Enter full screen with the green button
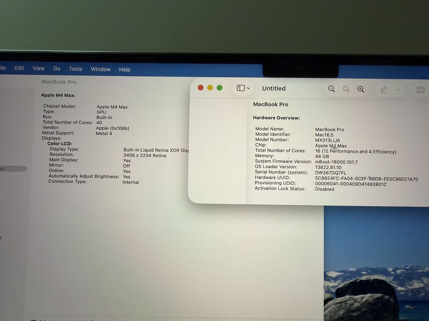Image resolution: width=429 pixels, height=321 pixels. pos(220,88)
